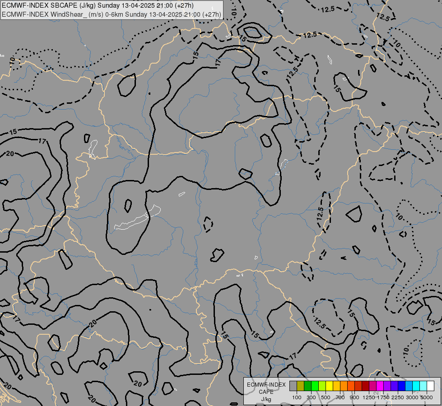Pick the dark red maroon legend swatch
Screen dimensions: 442x406
pos(366,386)
